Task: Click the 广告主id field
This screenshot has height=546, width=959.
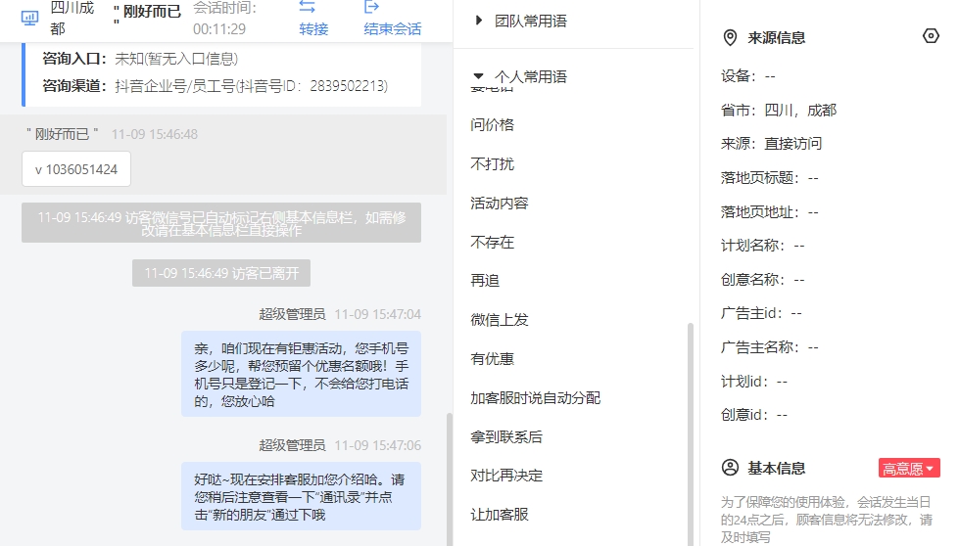Action: pos(761,313)
